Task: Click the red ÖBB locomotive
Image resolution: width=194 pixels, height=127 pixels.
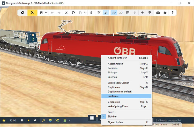Action: tap(87, 48)
